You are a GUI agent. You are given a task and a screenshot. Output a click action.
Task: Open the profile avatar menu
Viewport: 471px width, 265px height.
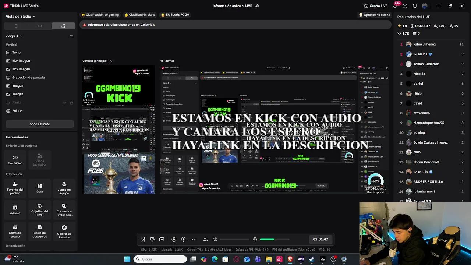[x=425, y=6]
